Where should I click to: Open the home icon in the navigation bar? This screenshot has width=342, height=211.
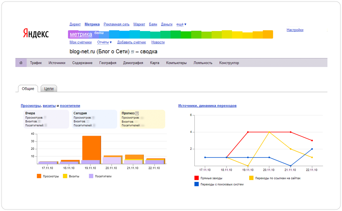(x=21, y=63)
